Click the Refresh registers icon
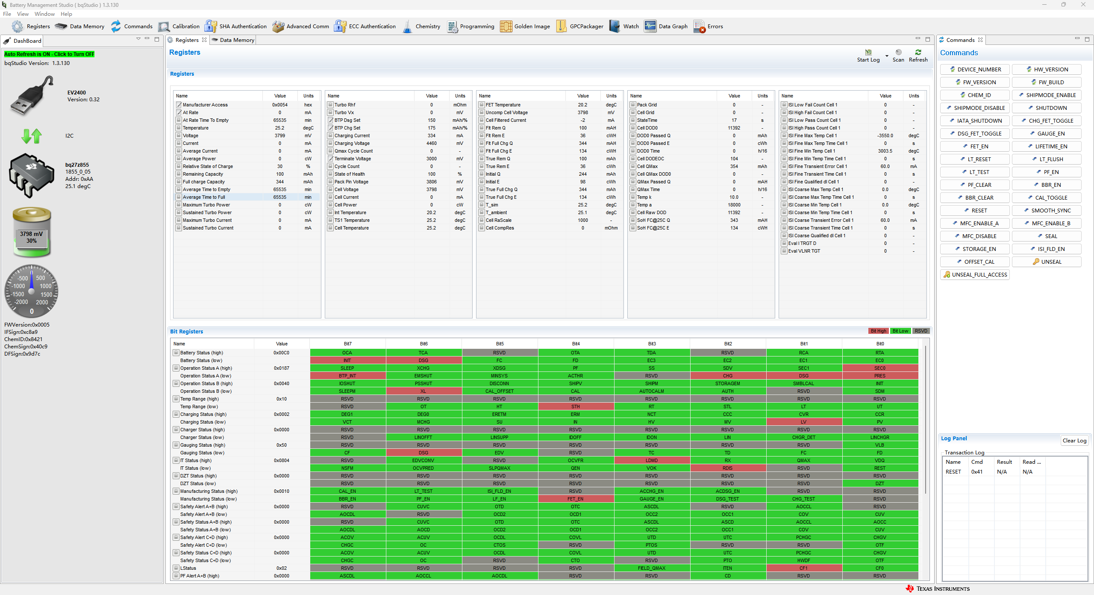This screenshot has width=1094, height=595. (918, 52)
